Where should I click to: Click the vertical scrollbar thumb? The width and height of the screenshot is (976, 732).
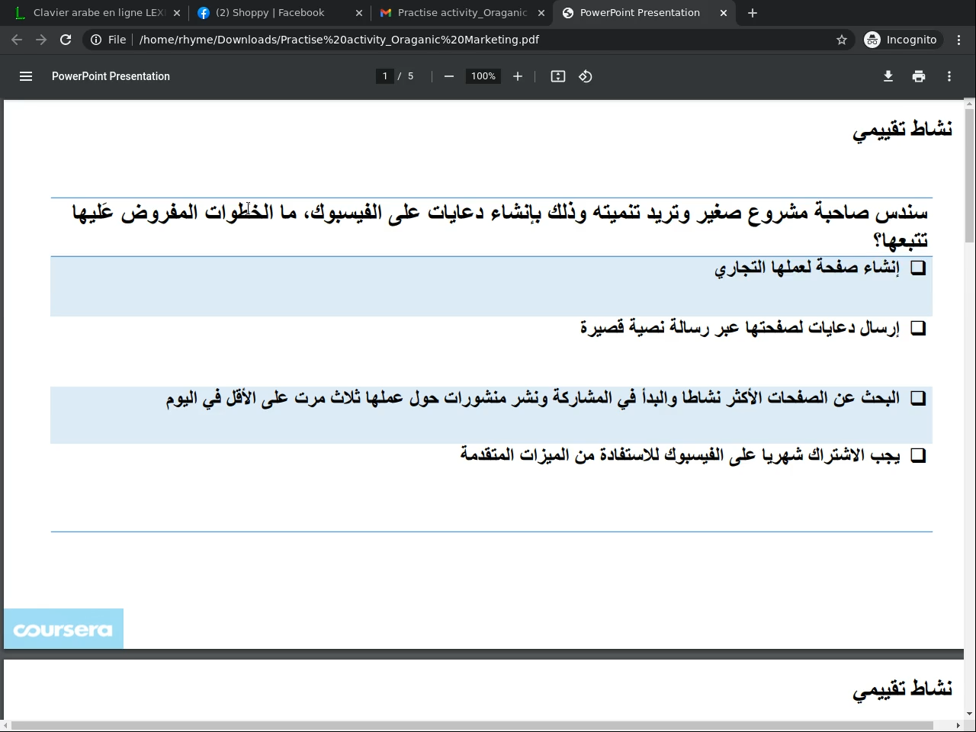(970, 175)
